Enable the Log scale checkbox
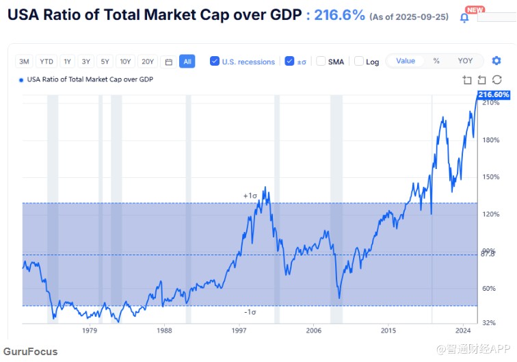Image resolution: width=517 pixels, height=362 pixels. click(x=359, y=61)
